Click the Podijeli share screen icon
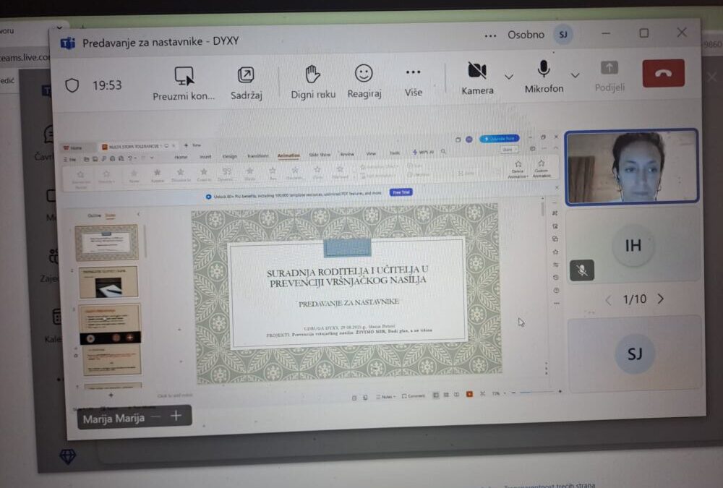This screenshot has width=723, height=488. tap(609, 69)
